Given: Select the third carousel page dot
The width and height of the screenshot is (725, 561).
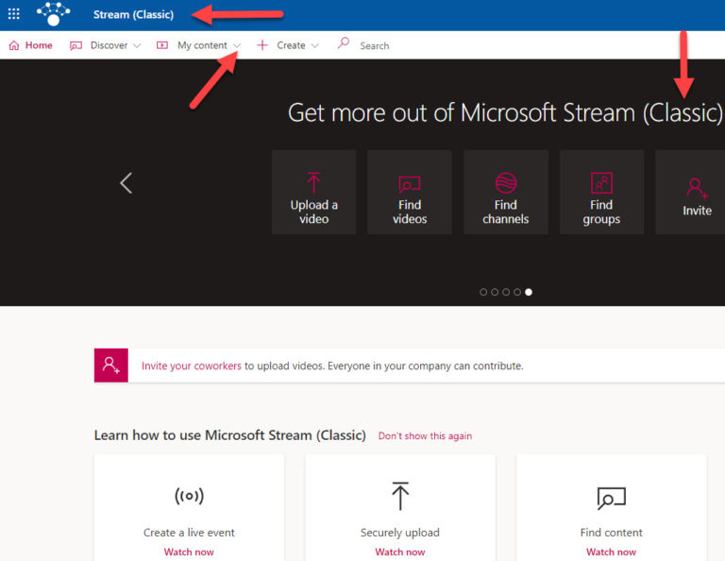Looking at the screenshot, I should [x=506, y=292].
